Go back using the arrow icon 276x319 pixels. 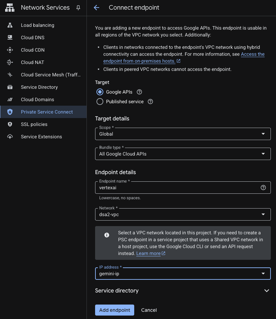(x=96, y=8)
